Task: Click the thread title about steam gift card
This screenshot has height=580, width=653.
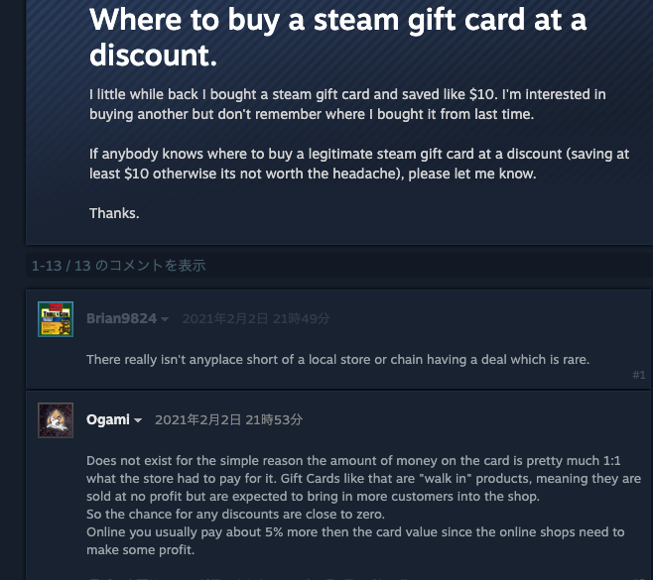Action: click(x=338, y=38)
